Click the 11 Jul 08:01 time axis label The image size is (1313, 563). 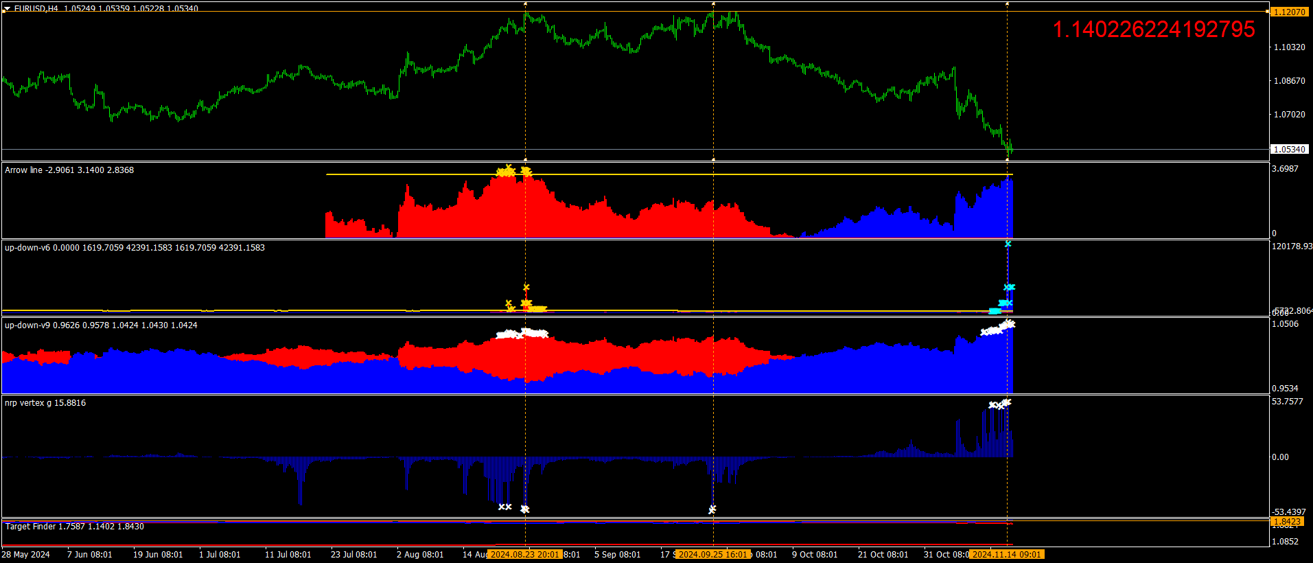288,554
